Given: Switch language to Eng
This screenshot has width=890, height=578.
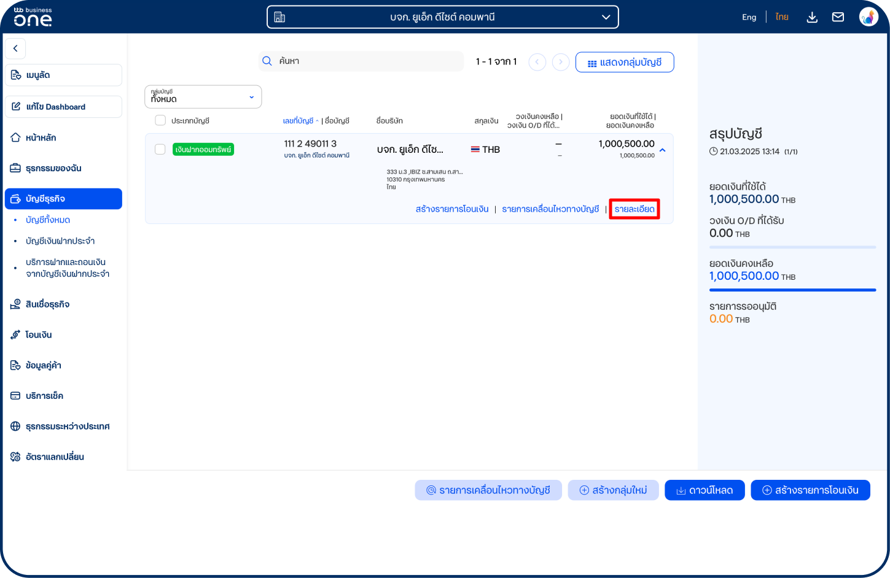Looking at the screenshot, I should pos(749,17).
